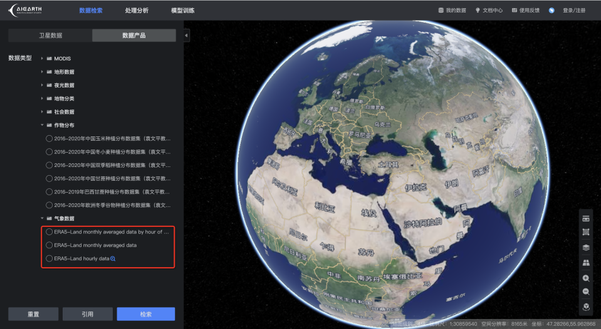Click the basemap grid icon
Screen dimensions: 601x329
pyautogui.click(x=586, y=263)
